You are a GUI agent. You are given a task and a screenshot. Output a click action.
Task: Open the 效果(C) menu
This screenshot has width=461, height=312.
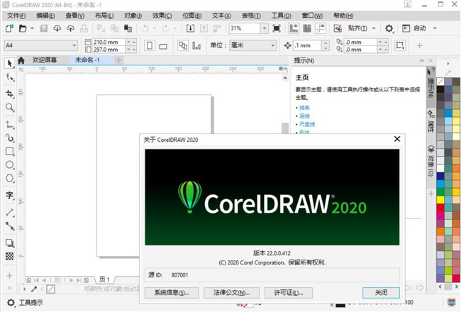point(162,16)
